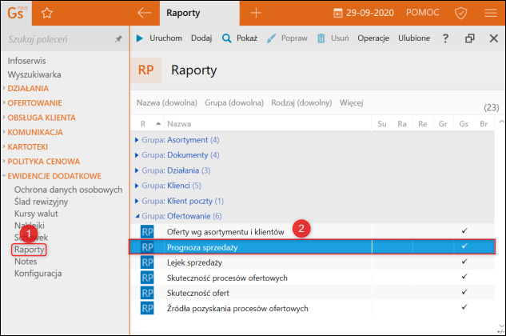
Task: Open Konfiguracja in sidebar
Action: (x=38, y=274)
